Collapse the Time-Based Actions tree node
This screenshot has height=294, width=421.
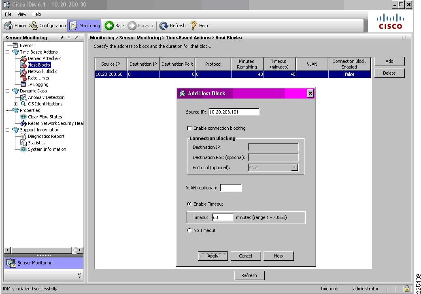click(8, 52)
